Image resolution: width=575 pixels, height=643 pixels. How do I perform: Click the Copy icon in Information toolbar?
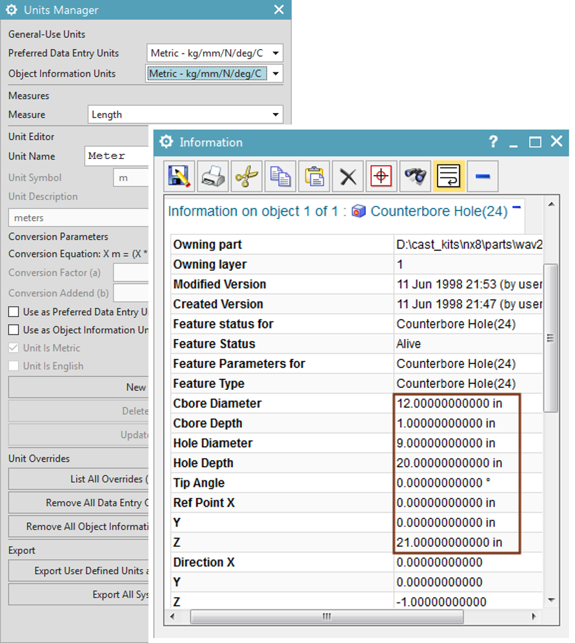click(280, 177)
